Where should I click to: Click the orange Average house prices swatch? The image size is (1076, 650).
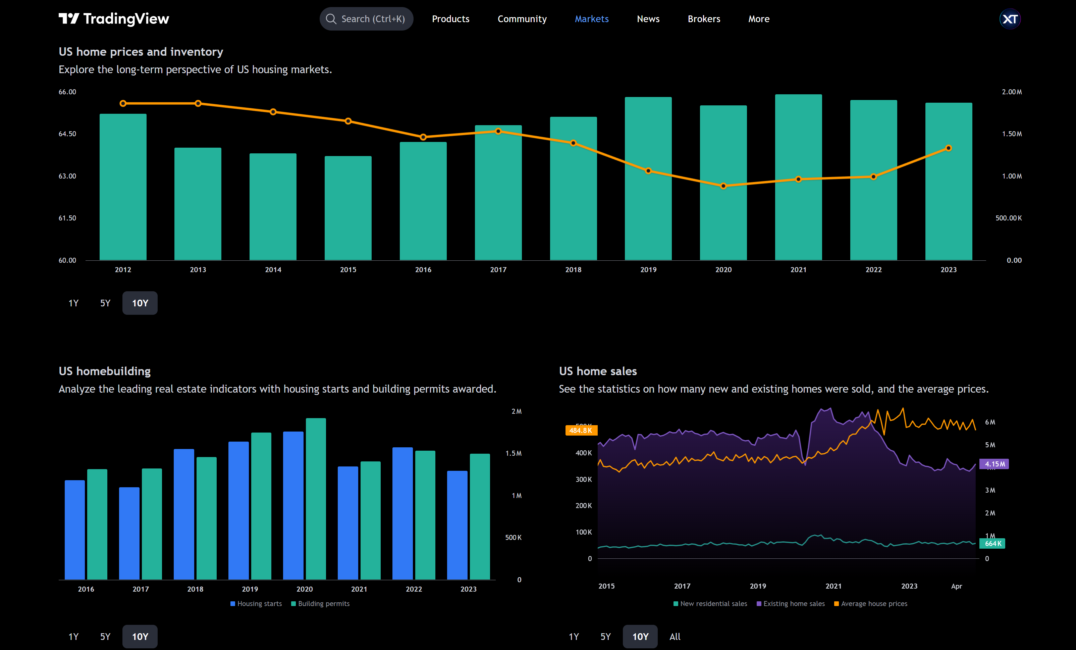click(837, 604)
